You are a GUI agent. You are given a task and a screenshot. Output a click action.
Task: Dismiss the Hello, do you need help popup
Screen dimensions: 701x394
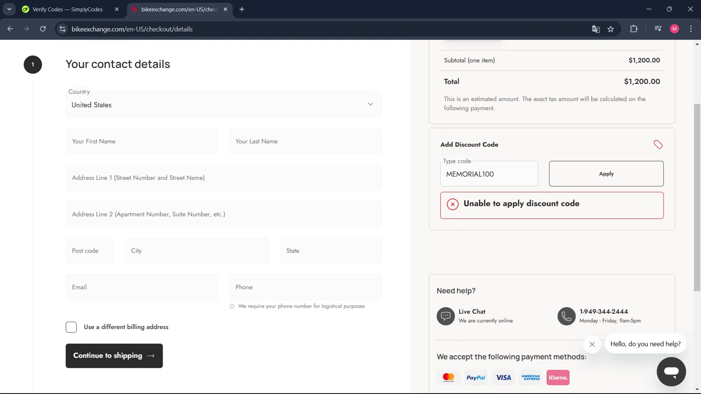coord(592,345)
